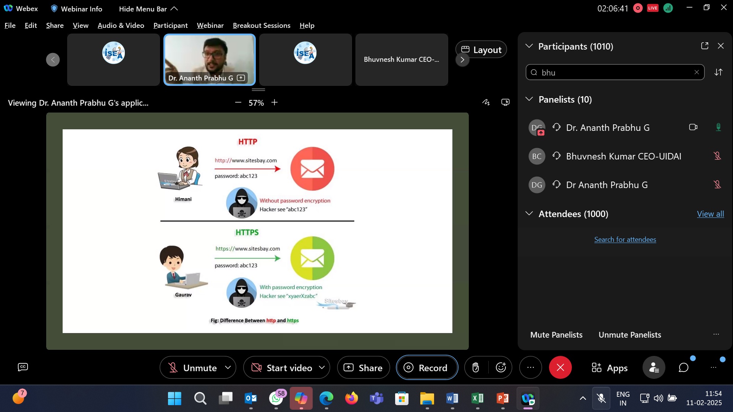Pop out the Participants panel

[x=705, y=46]
